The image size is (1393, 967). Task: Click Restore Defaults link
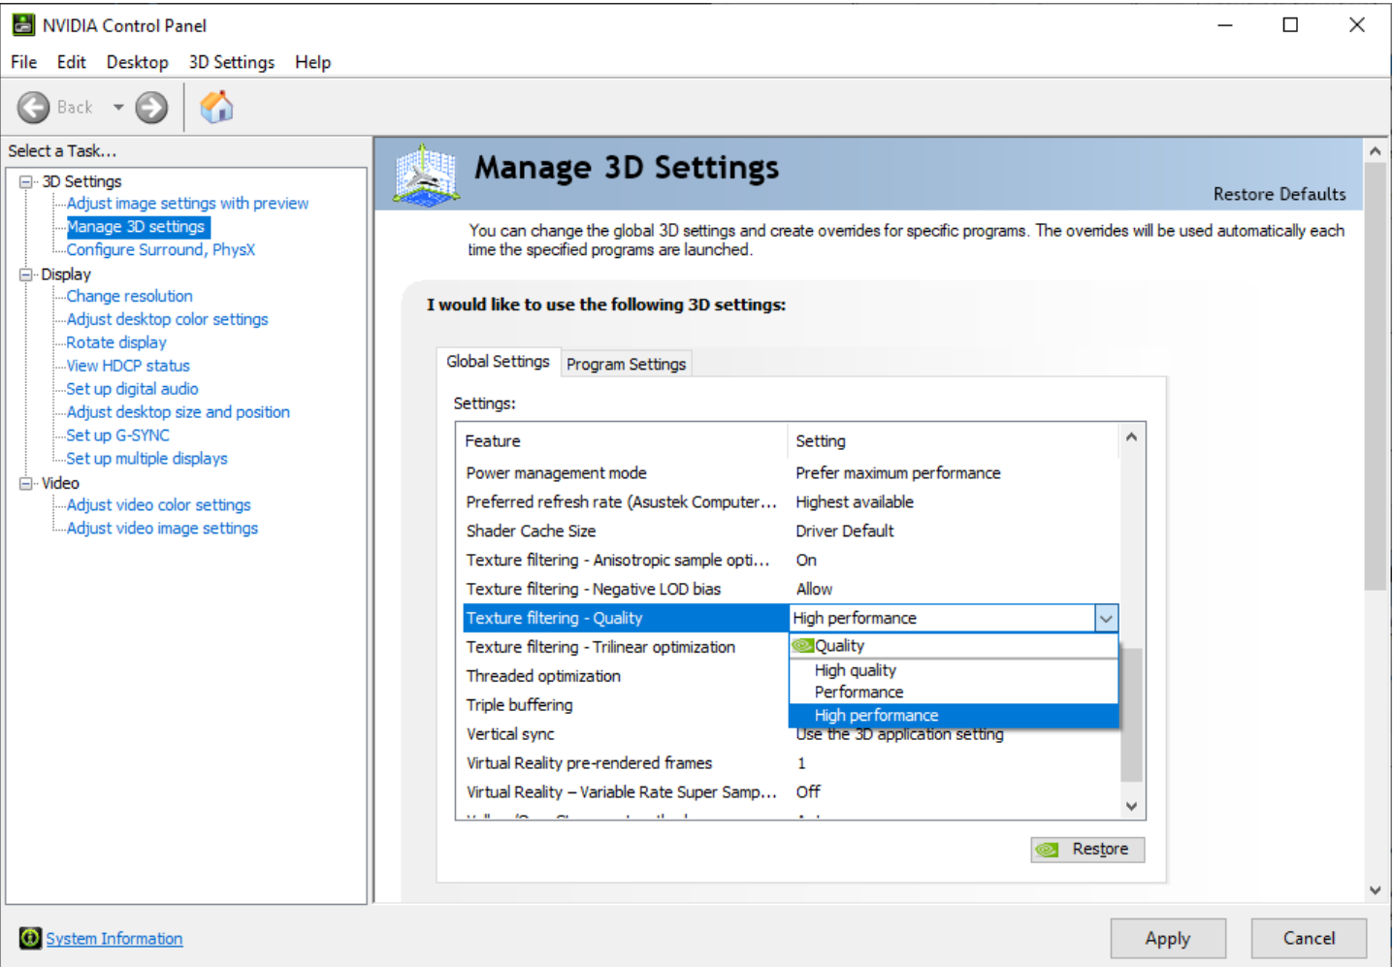[x=1279, y=194]
